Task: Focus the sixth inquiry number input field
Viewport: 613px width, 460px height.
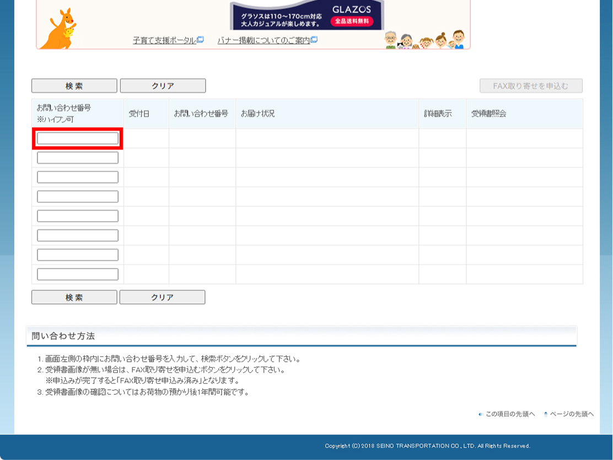Action: point(78,236)
